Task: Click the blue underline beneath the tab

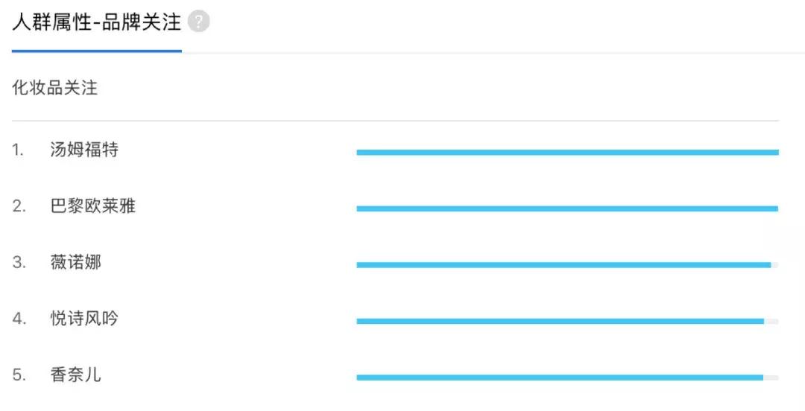Action: point(97,51)
